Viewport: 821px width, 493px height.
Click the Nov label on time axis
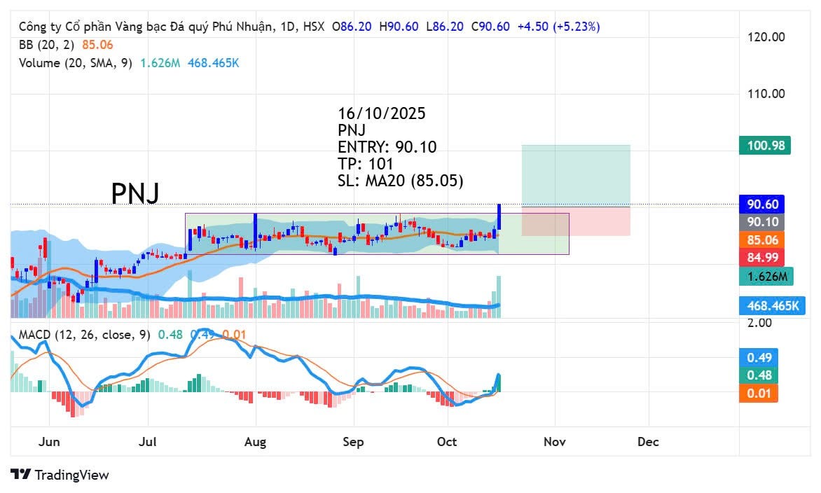tap(555, 442)
